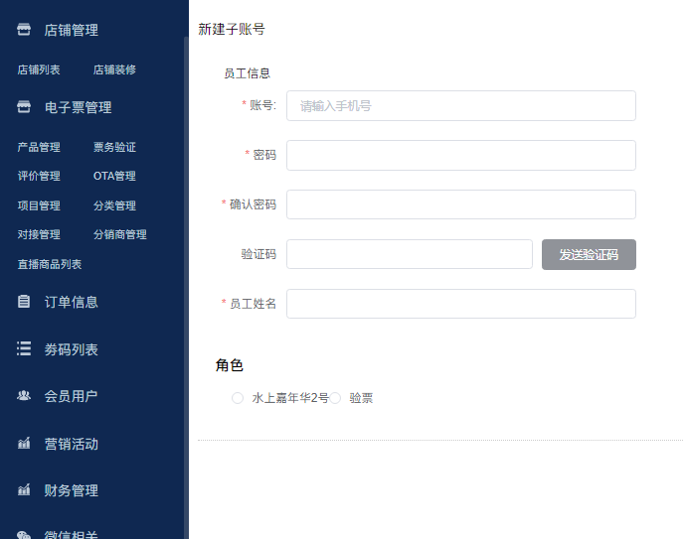This screenshot has height=539, width=683.
Task: Click the chart icon beside 营销活动
Action: coord(24,444)
